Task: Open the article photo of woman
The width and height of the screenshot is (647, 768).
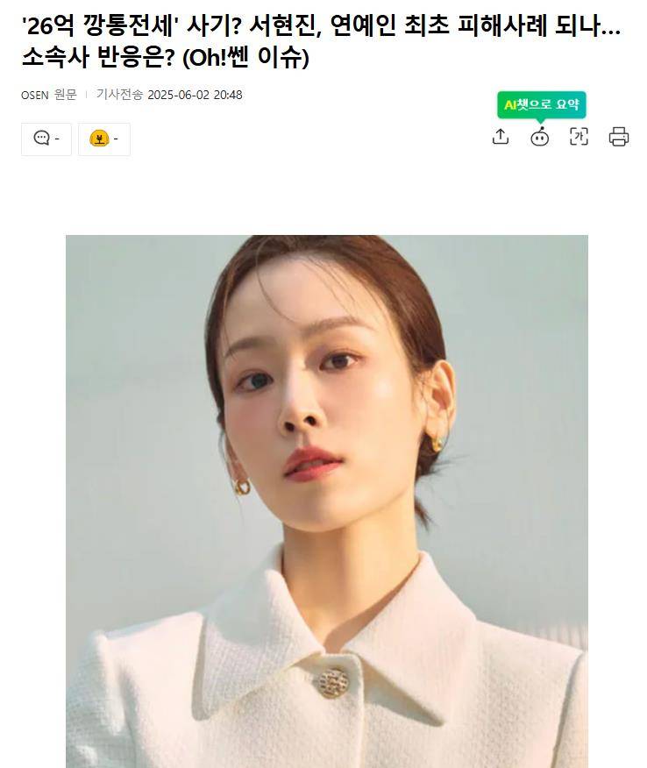Action: 327,501
